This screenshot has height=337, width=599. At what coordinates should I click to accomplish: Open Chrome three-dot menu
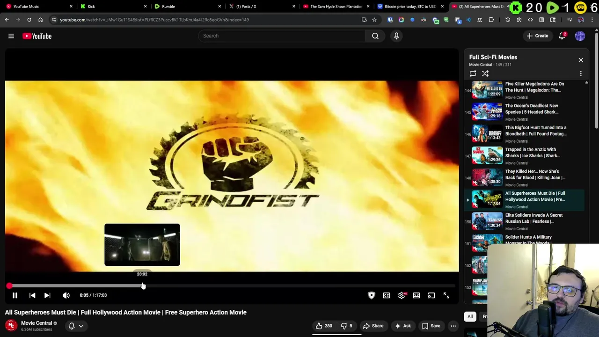tap(593, 20)
